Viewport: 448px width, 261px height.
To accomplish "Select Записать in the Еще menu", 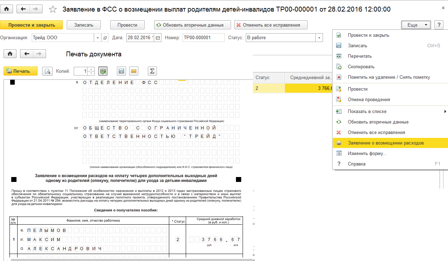I will tap(390, 46).
